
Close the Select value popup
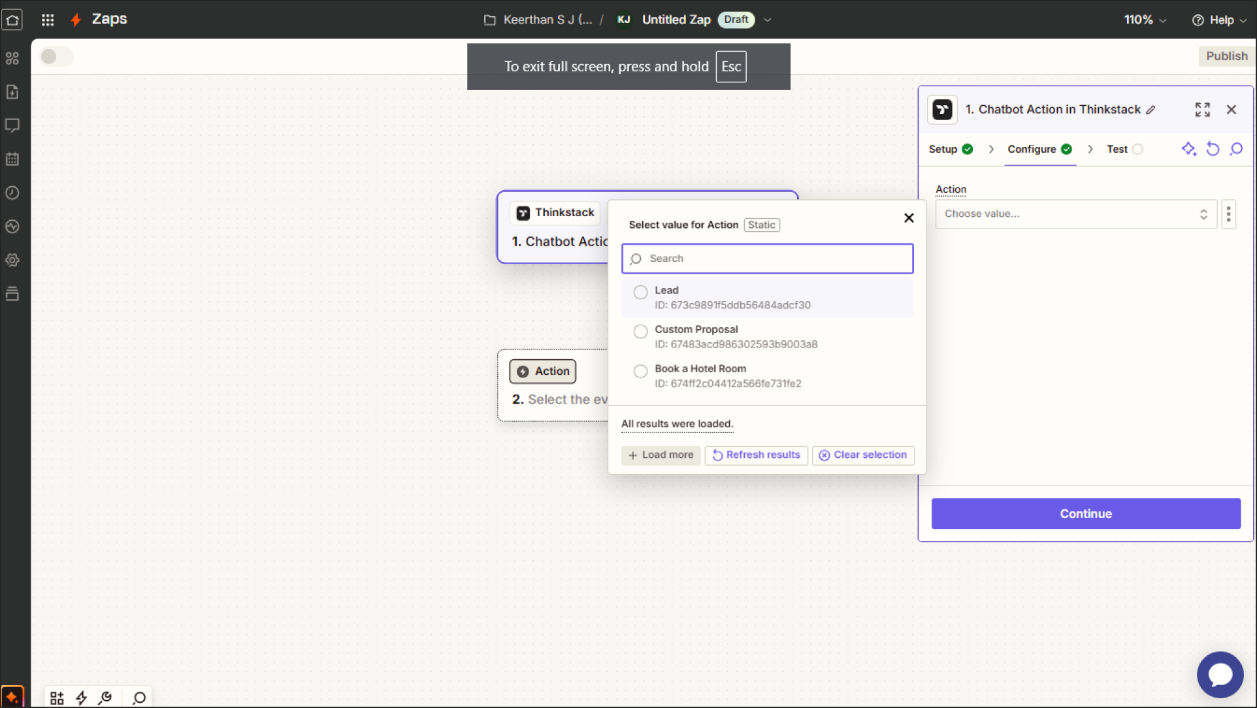click(908, 218)
